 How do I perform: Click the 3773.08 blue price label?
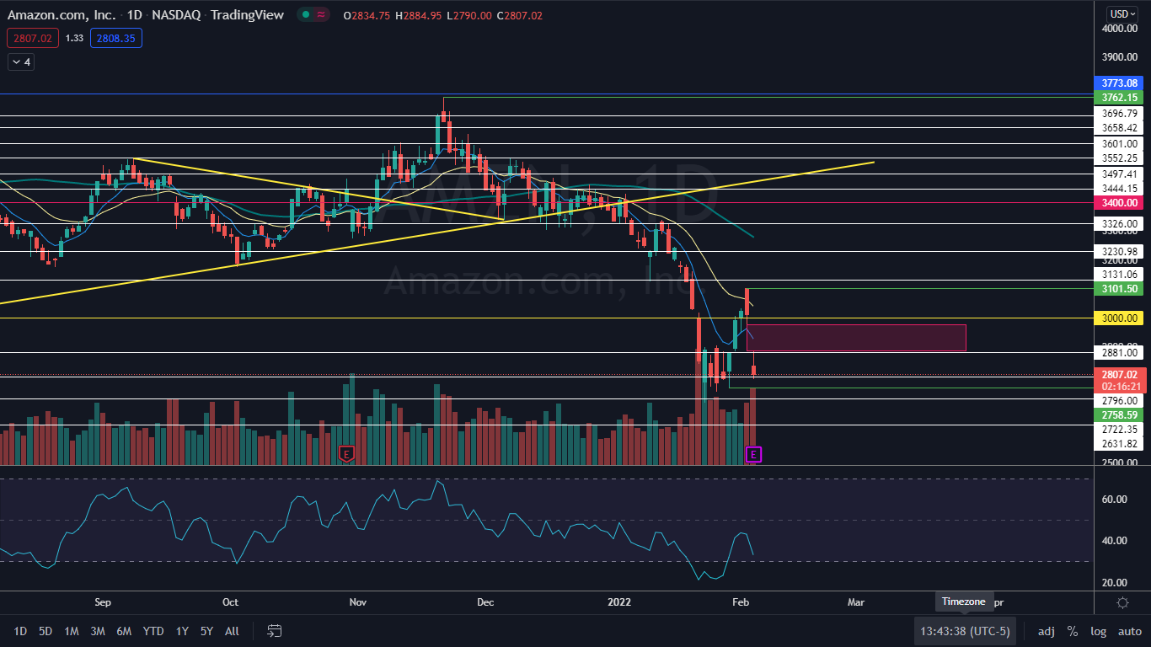click(x=1119, y=83)
